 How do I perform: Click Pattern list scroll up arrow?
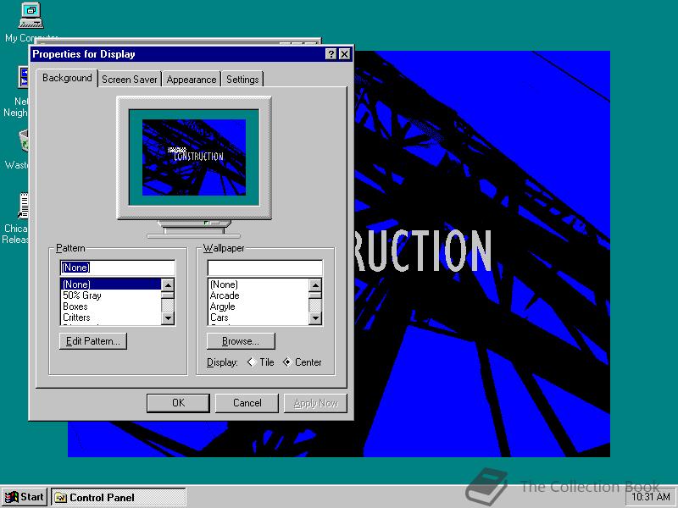[x=168, y=285]
